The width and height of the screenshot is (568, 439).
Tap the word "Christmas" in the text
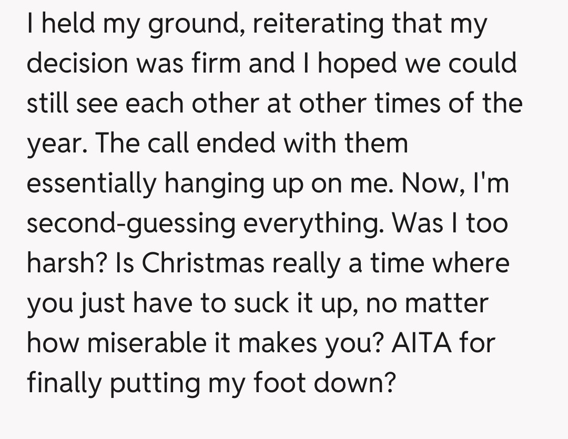click(x=203, y=262)
